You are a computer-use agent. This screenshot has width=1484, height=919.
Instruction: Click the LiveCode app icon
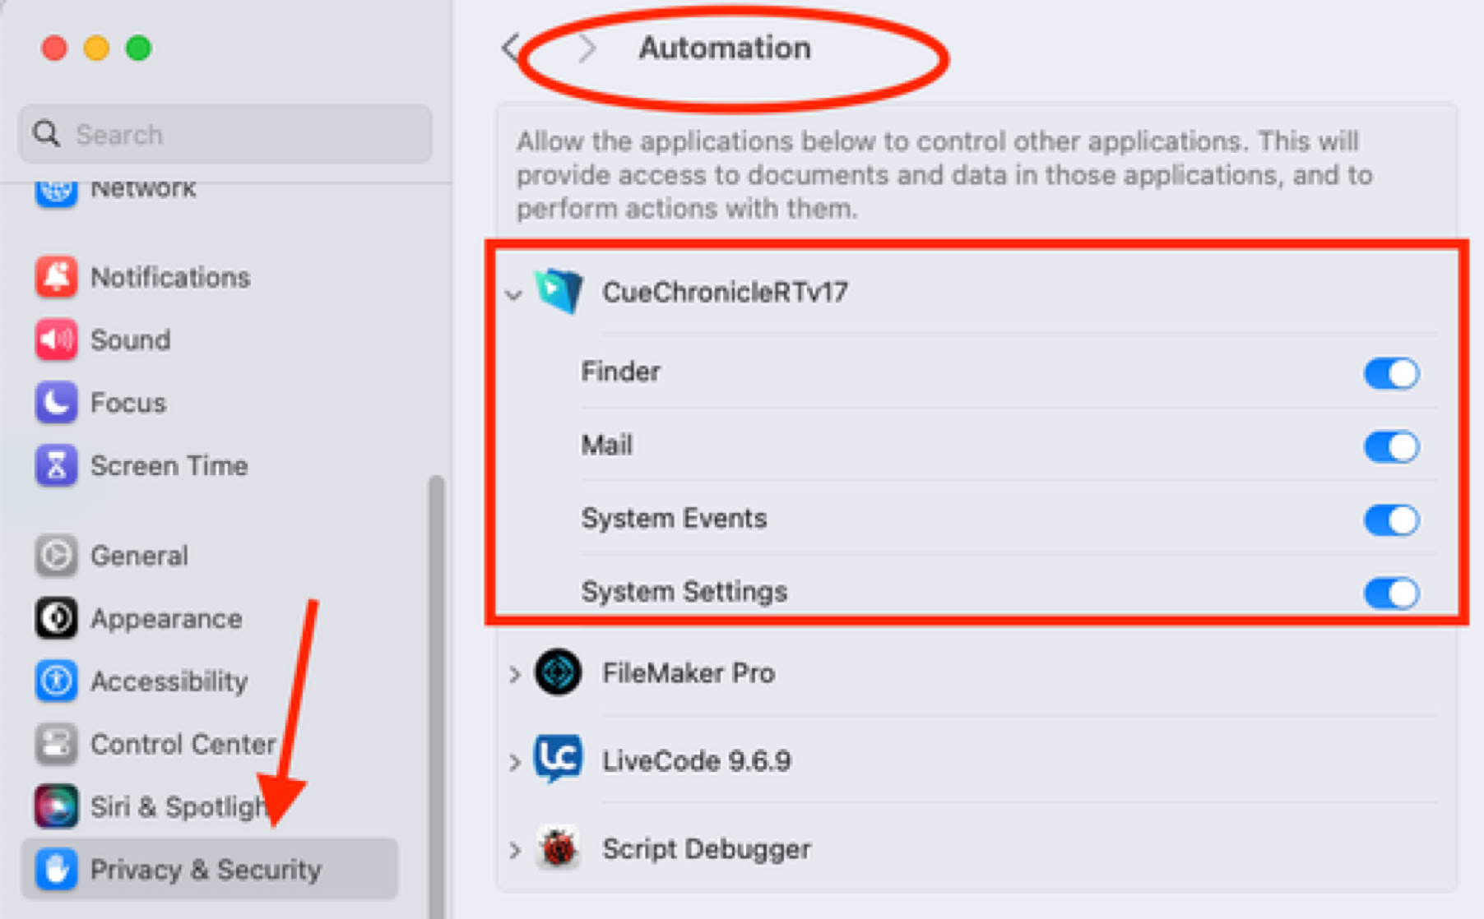(559, 760)
